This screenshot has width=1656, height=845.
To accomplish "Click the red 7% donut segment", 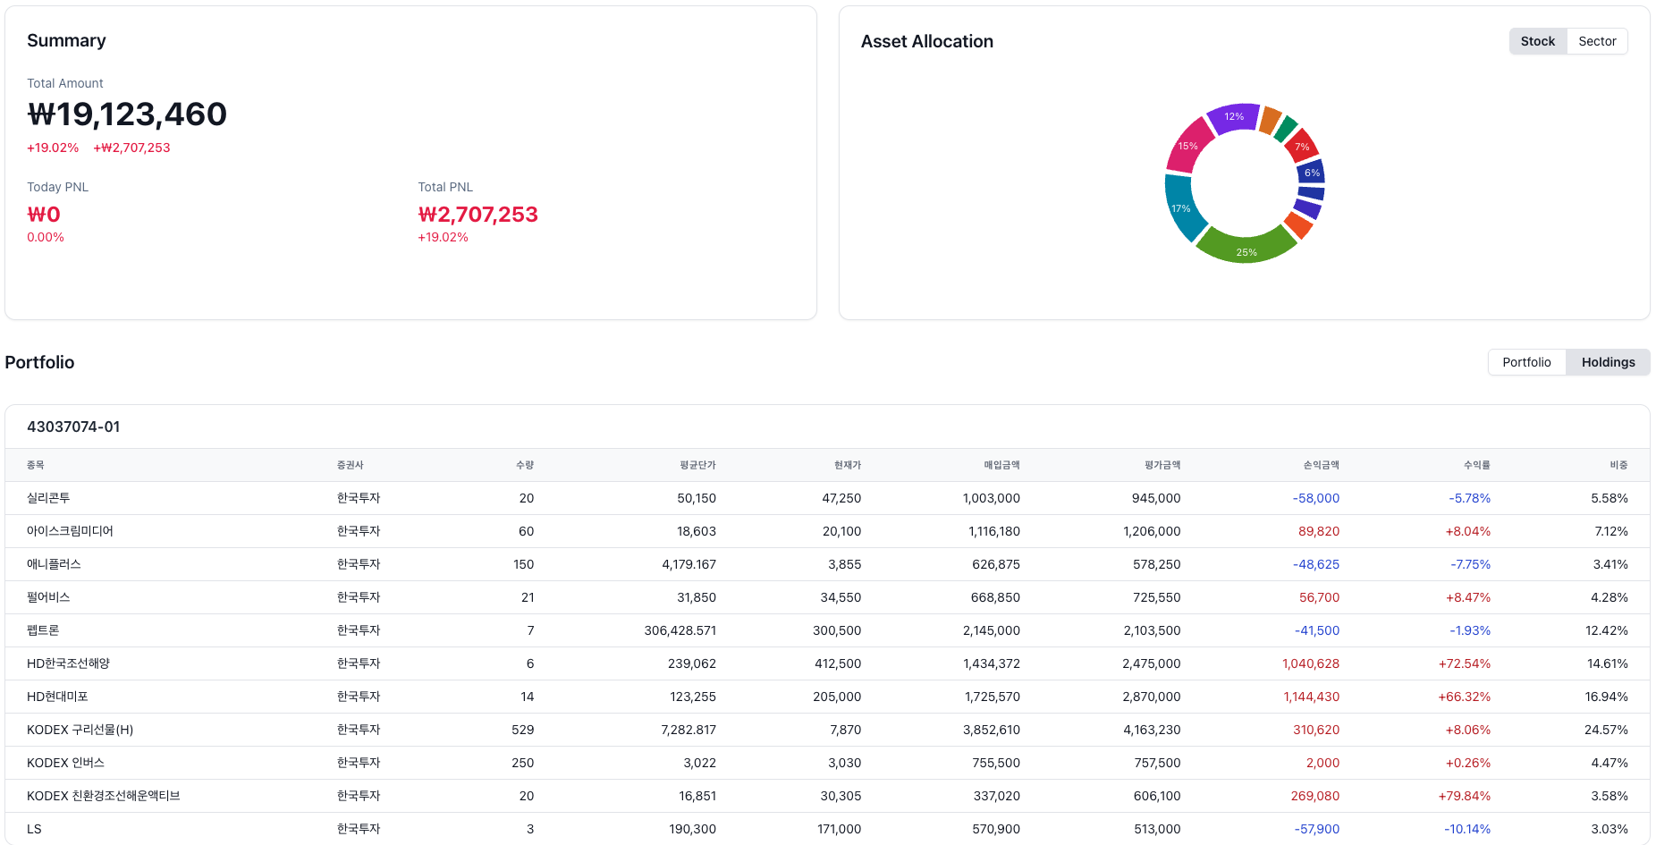I will (1302, 147).
